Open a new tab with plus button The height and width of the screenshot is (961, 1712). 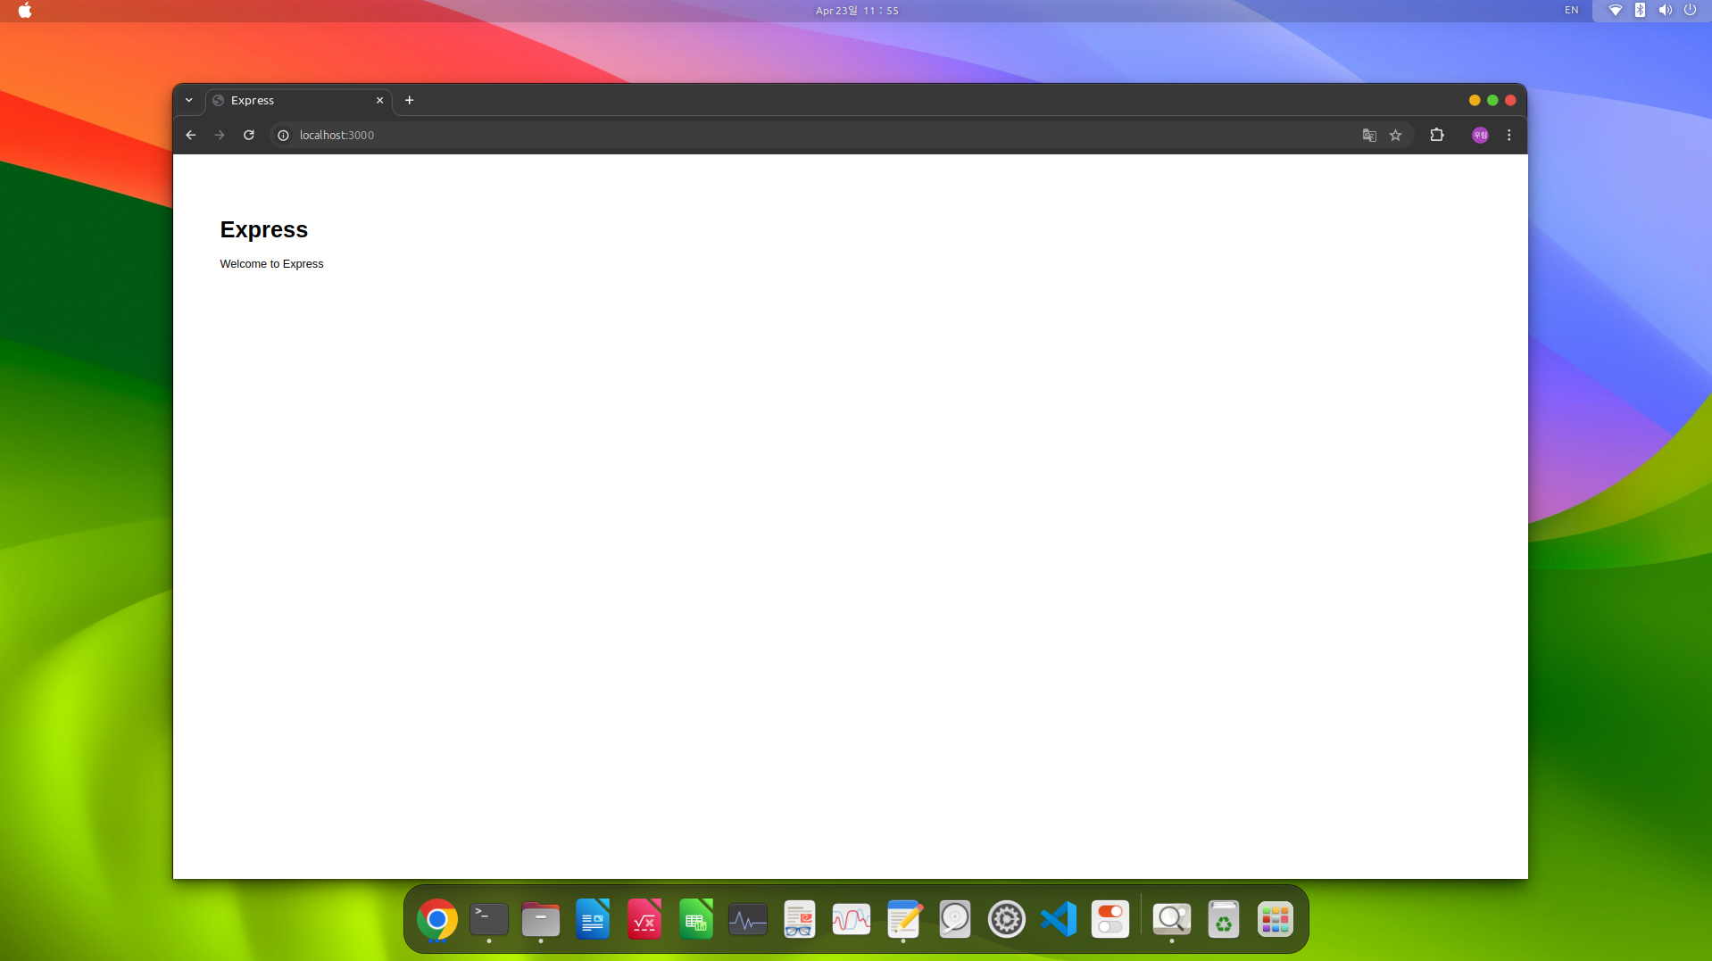[410, 100]
